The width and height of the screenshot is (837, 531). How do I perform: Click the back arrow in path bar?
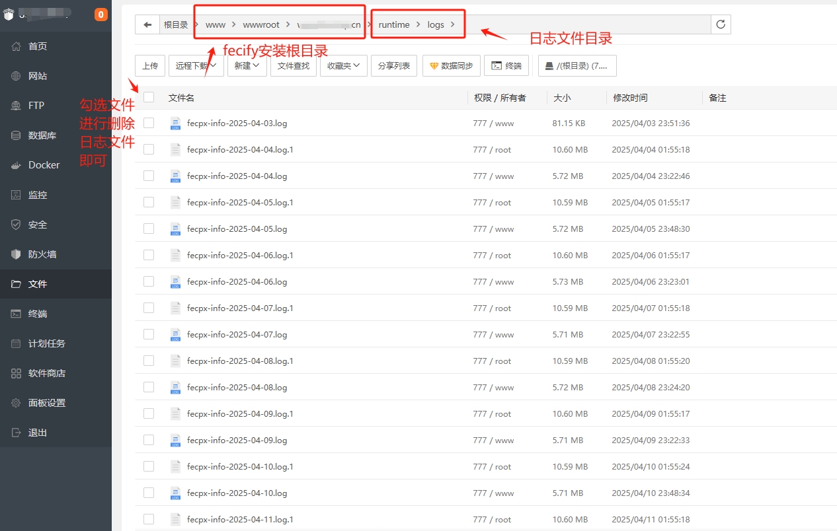click(147, 25)
